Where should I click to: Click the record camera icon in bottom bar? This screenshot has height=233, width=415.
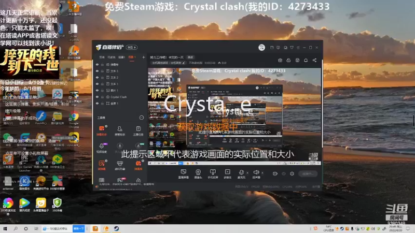pyautogui.click(x=275, y=173)
